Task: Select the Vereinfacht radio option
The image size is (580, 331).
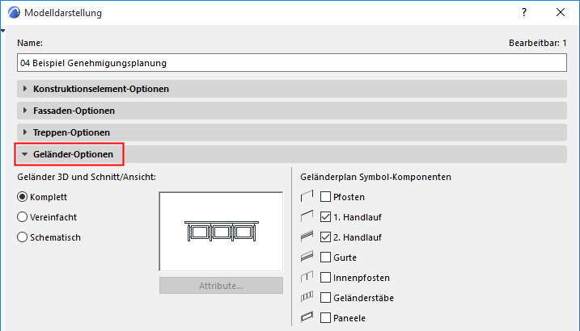Action: coord(23,217)
